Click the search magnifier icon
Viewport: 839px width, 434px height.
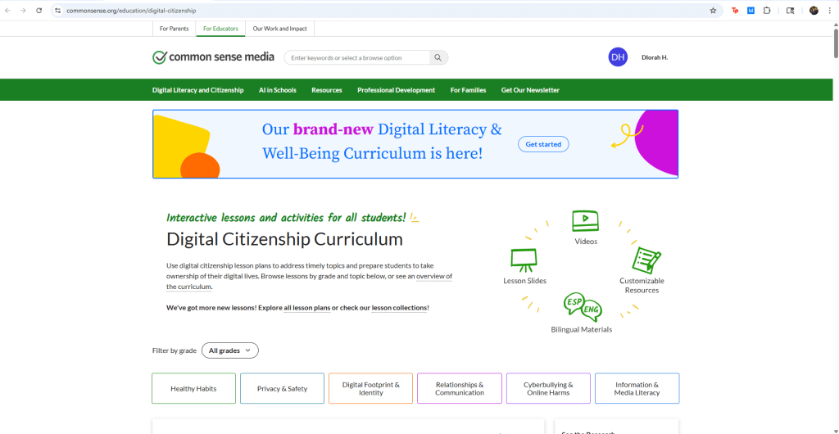[438, 58]
